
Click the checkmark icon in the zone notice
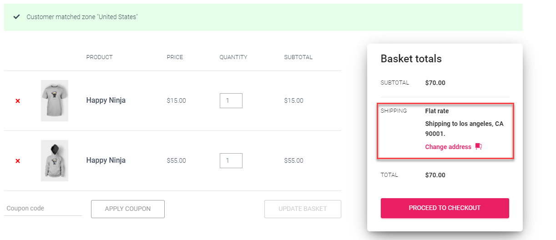[17, 17]
